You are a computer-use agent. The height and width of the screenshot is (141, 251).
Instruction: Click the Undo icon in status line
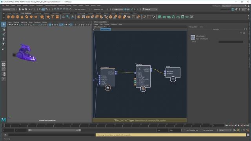tap(29, 9)
